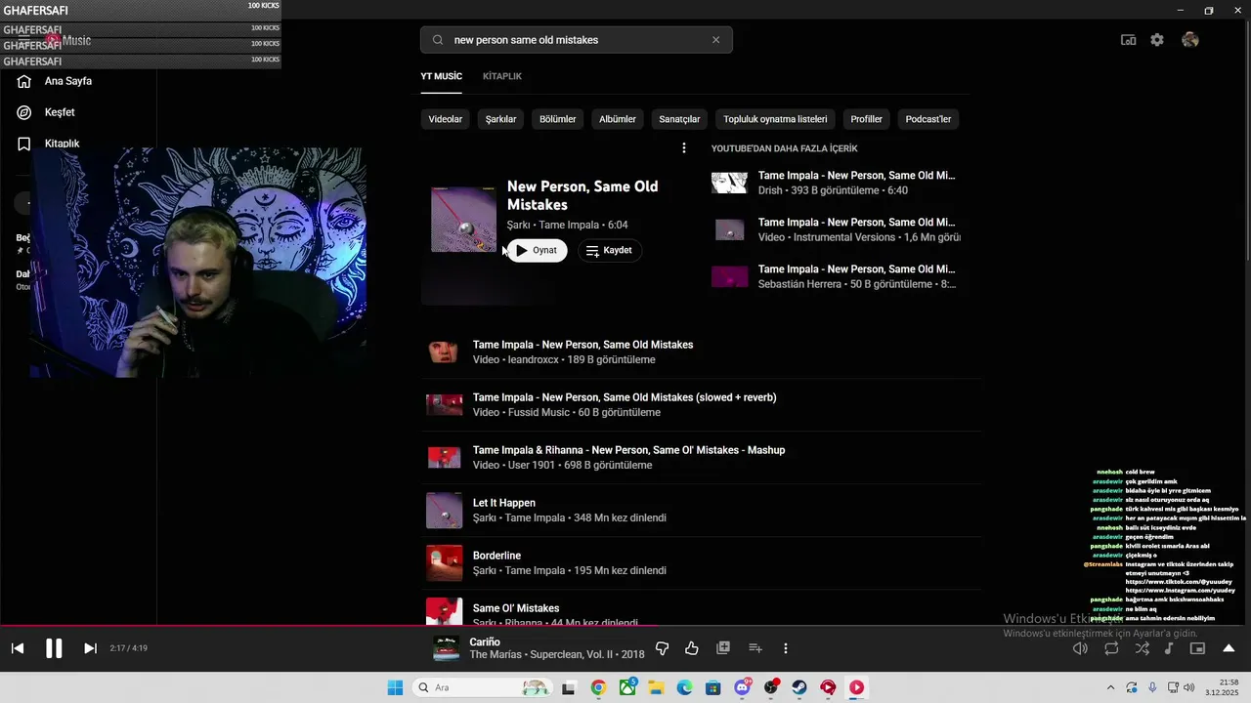Expand the now playing page arrow
The width and height of the screenshot is (1251, 703).
click(1229, 648)
